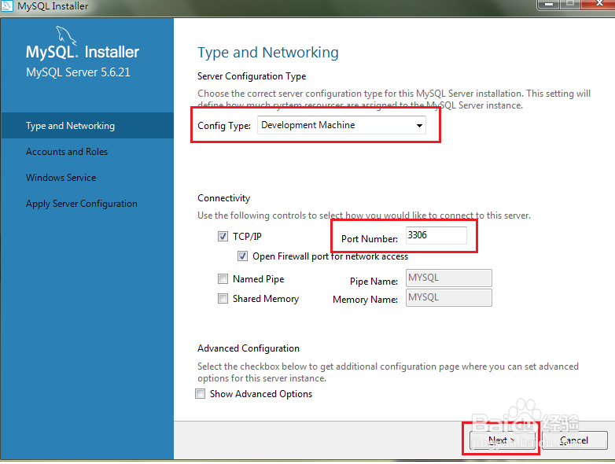
Task: Go to Accounts and Roles step
Action: coord(67,152)
